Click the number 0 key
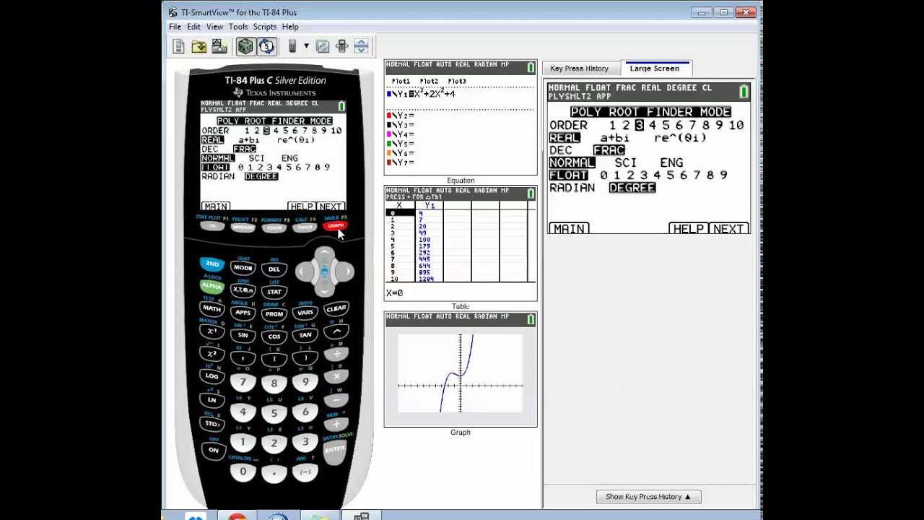The height and width of the screenshot is (520, 924). coord(243,471)
